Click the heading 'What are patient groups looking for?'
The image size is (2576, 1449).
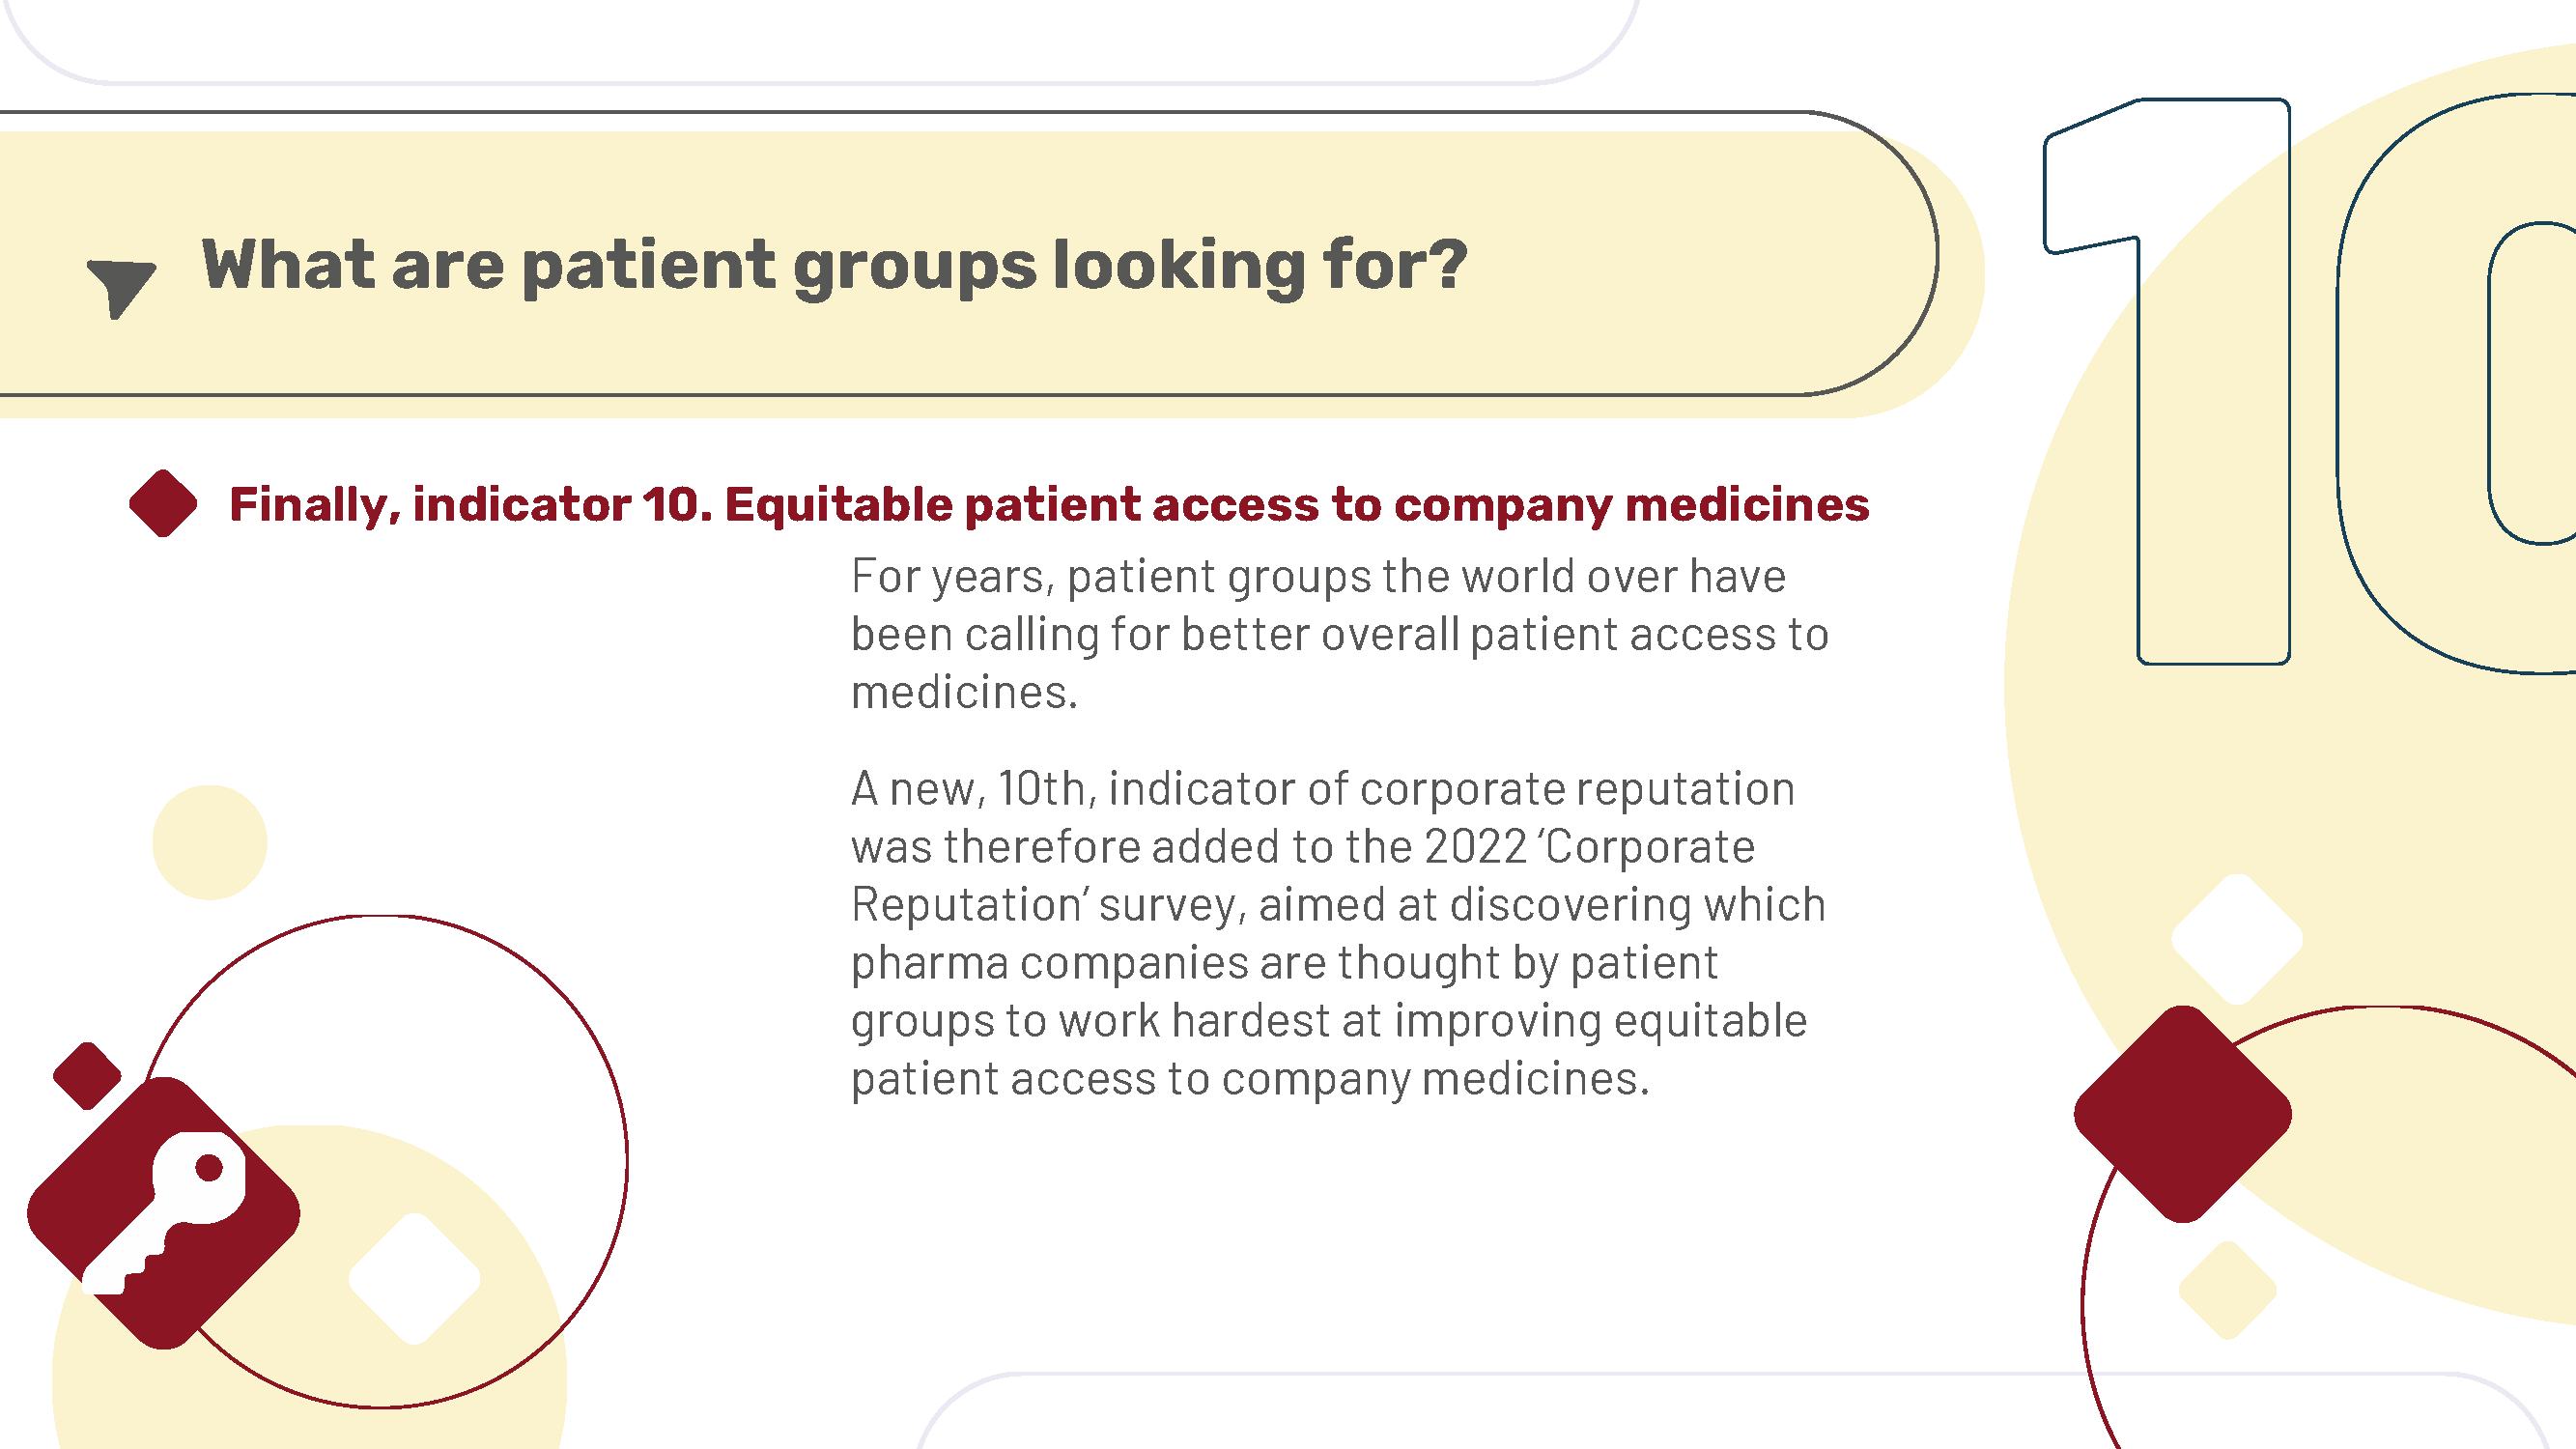point(834,266)
